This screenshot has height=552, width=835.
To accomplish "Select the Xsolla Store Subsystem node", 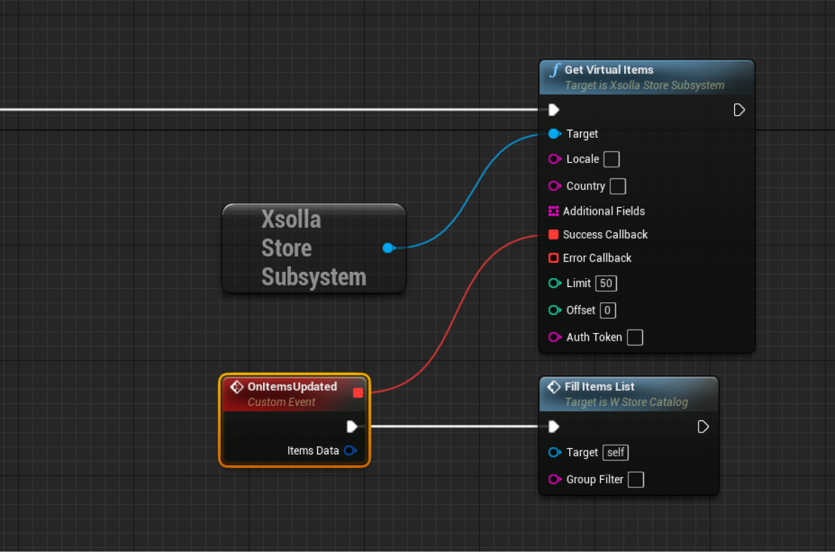I will (x=313, y=248).
